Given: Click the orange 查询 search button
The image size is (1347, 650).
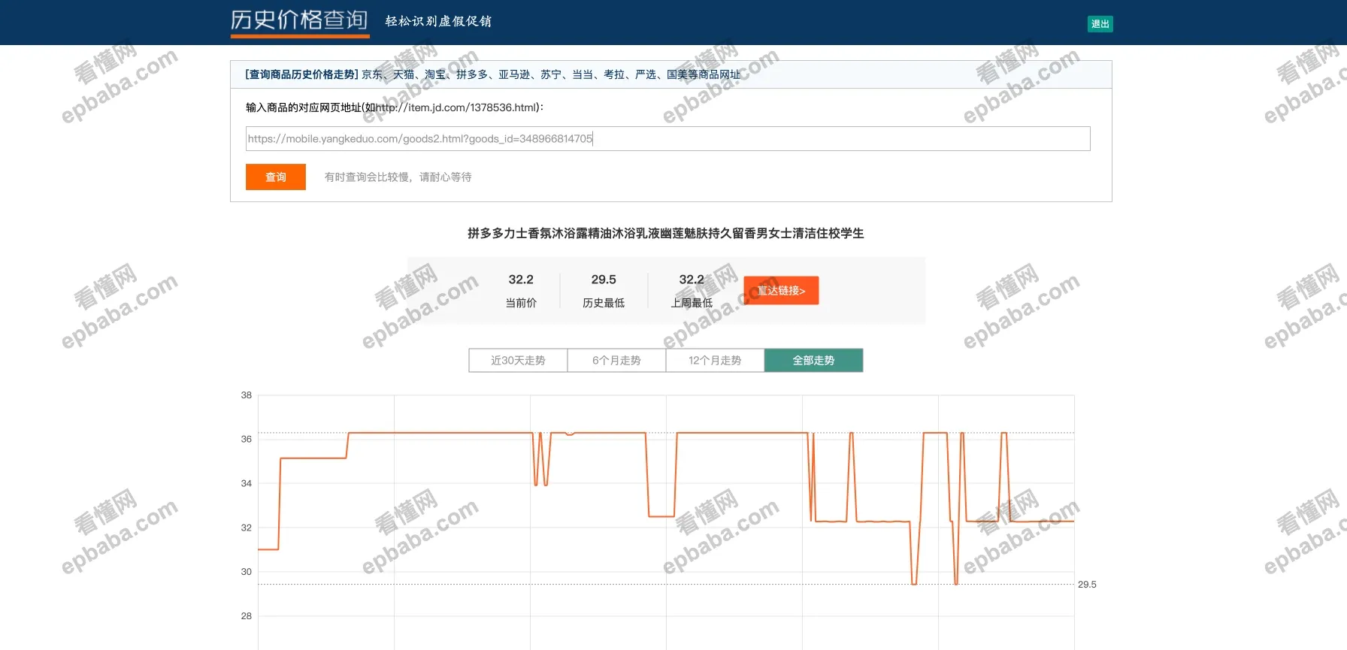Looking at the screenshot, I should click(276, 177).
